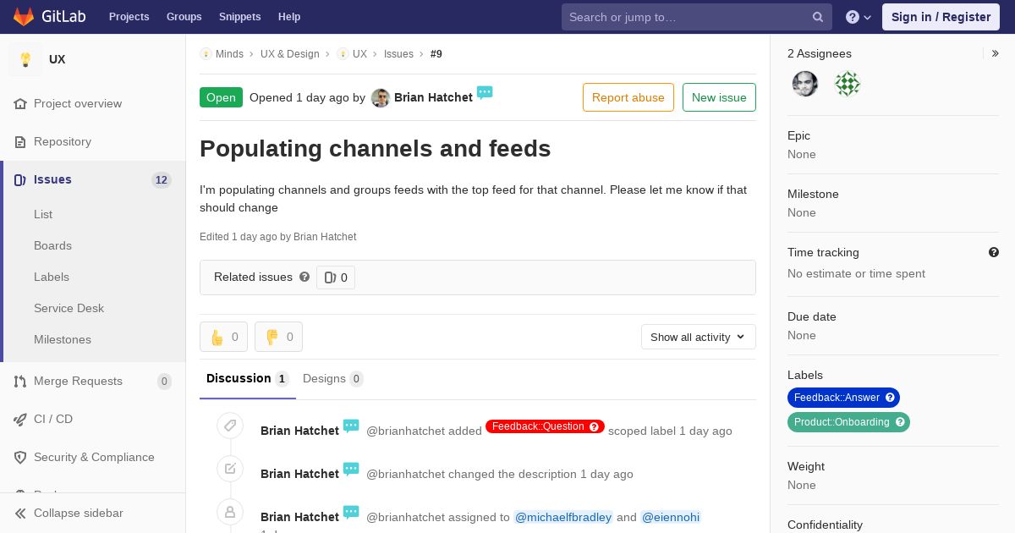Image resolution: width=1015 pixels, height=533 pixels.
Task: Click Brian Hatchet's author avatar in header
Action: (x=381, y=98)
